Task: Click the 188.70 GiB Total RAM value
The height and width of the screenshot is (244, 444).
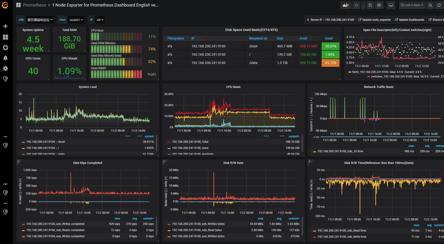Action: pyautogui.click(x=69, y=42)
